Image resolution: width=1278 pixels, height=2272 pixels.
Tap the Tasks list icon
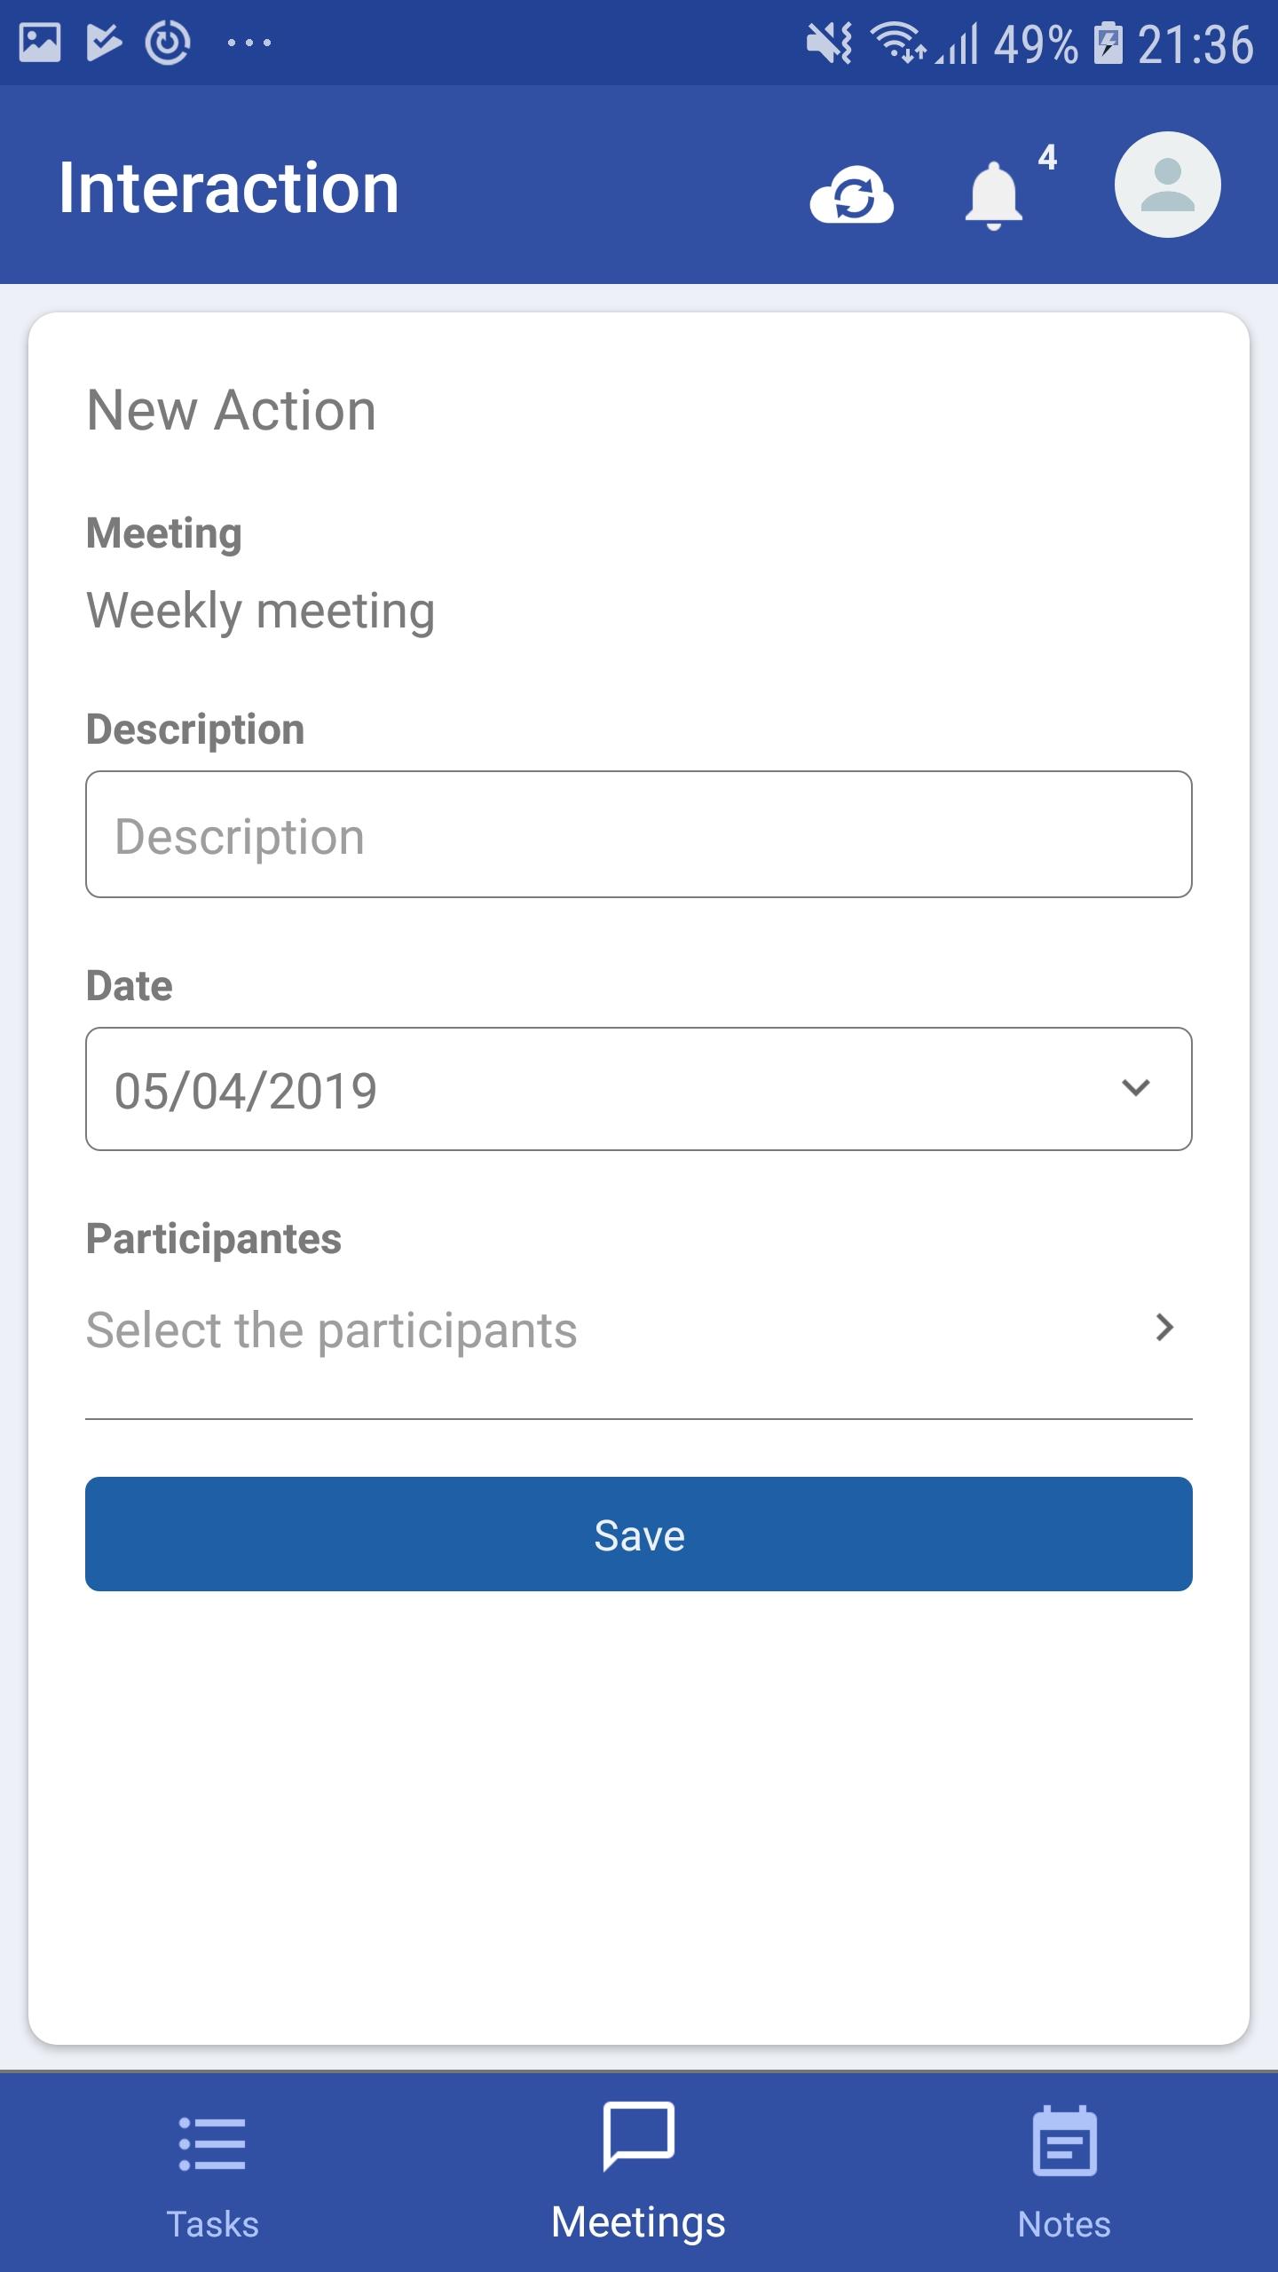[212, 2143]
